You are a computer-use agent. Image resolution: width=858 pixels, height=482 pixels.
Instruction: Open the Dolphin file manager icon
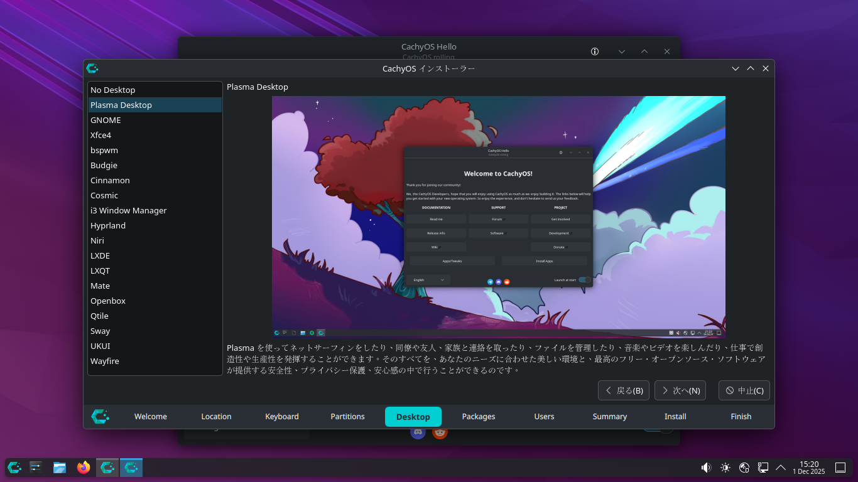[60, 467]
